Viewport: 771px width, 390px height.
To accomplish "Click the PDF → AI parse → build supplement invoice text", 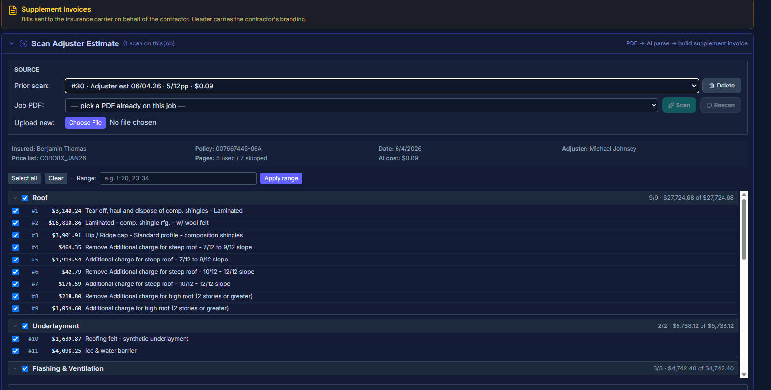I will (687, 43).
